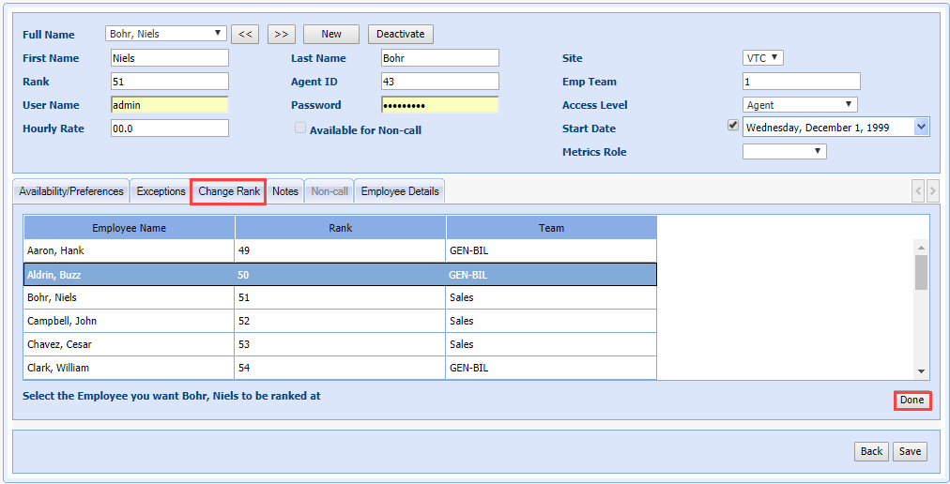Expand the Metrics Role dropdown

pyautogui.click(x=784, y=151)
